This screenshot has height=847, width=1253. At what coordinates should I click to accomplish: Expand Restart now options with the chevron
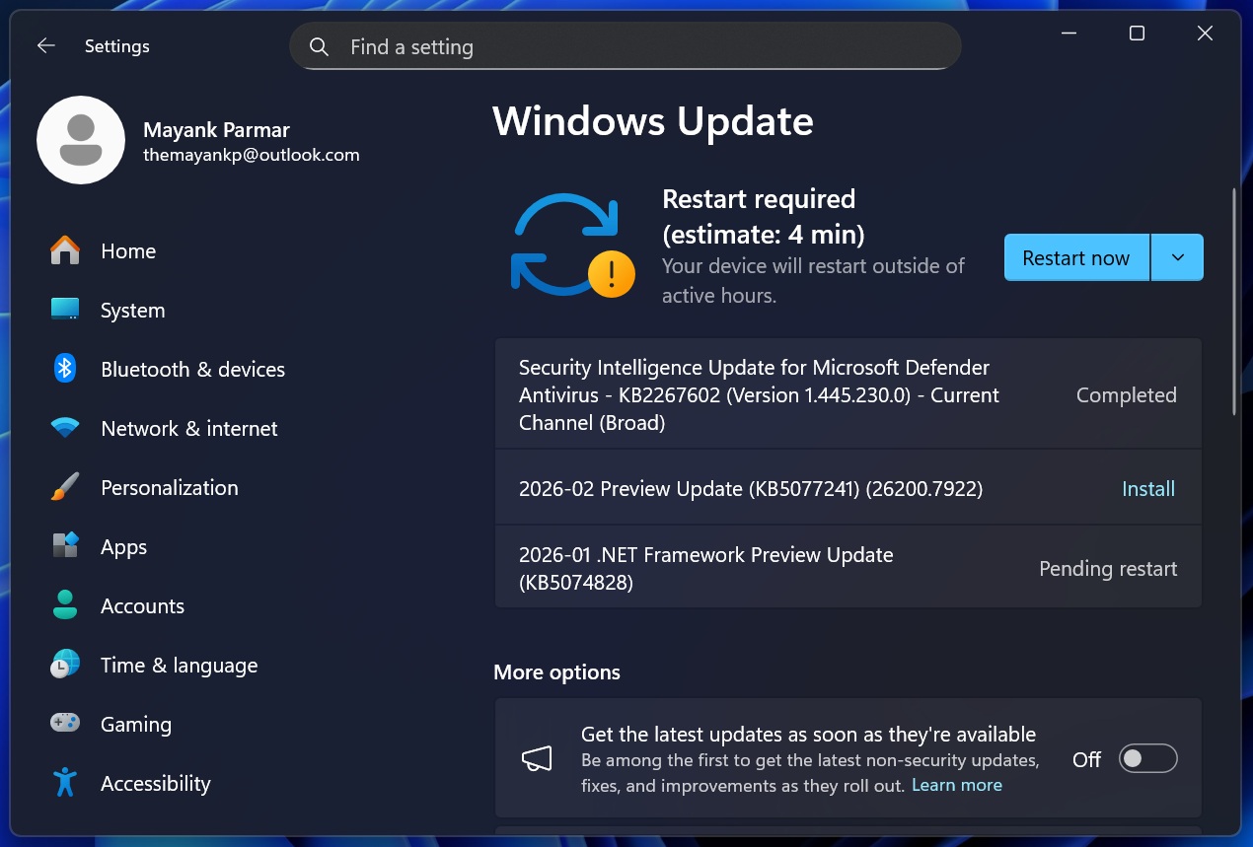point(1177,257)
